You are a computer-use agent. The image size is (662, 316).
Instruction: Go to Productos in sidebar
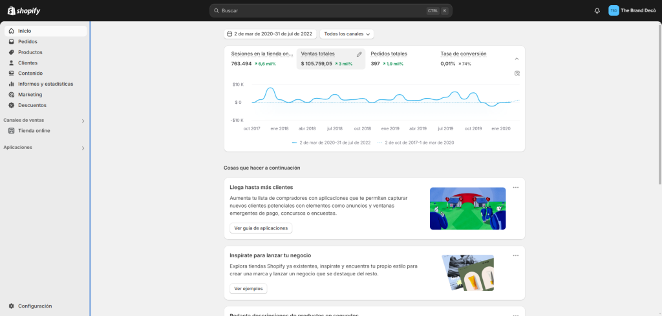pyautogui.click(x=30, y=52)
